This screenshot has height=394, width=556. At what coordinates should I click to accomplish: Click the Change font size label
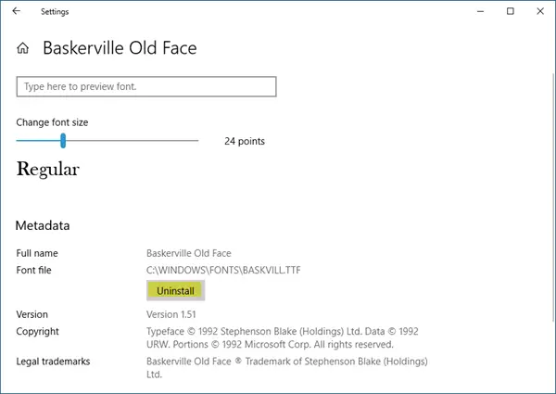pyautogui.click(x=52, y=122)
